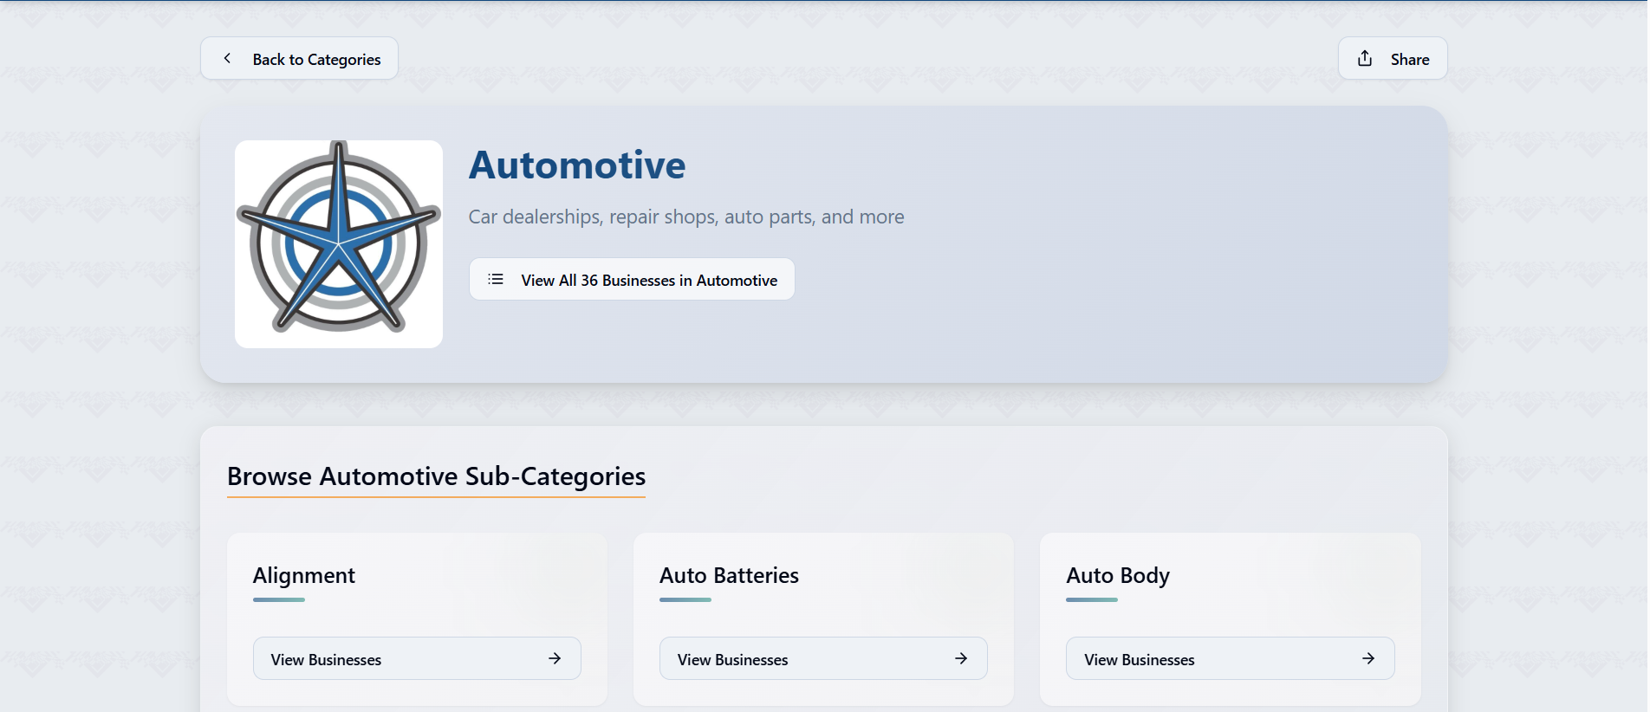This screenshot has width=1650, height=712.
Task: Click the teal accent bar under Alignment
Action: click(279, 599)
